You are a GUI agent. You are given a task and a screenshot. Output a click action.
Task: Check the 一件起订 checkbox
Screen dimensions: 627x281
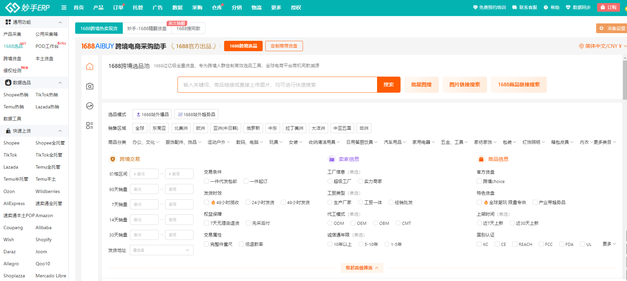[x=246, y=181]
